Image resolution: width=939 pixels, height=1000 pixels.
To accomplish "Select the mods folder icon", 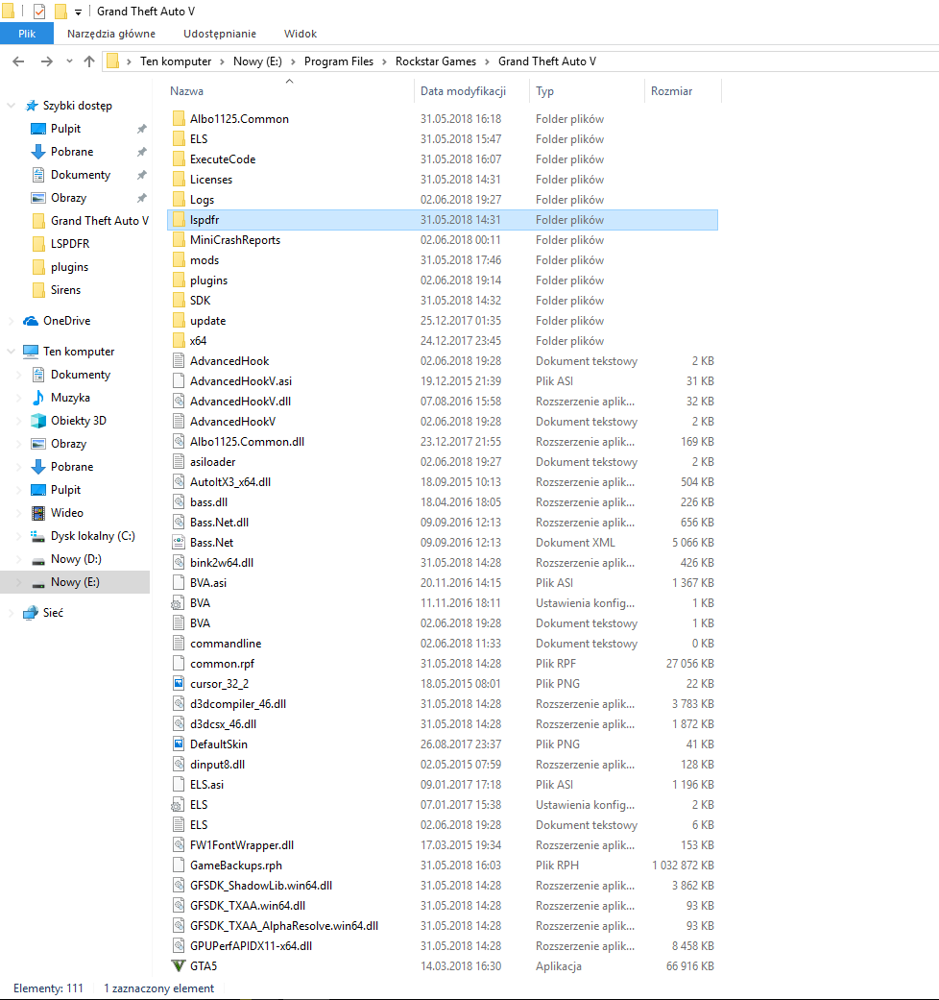I will (180, 259).
